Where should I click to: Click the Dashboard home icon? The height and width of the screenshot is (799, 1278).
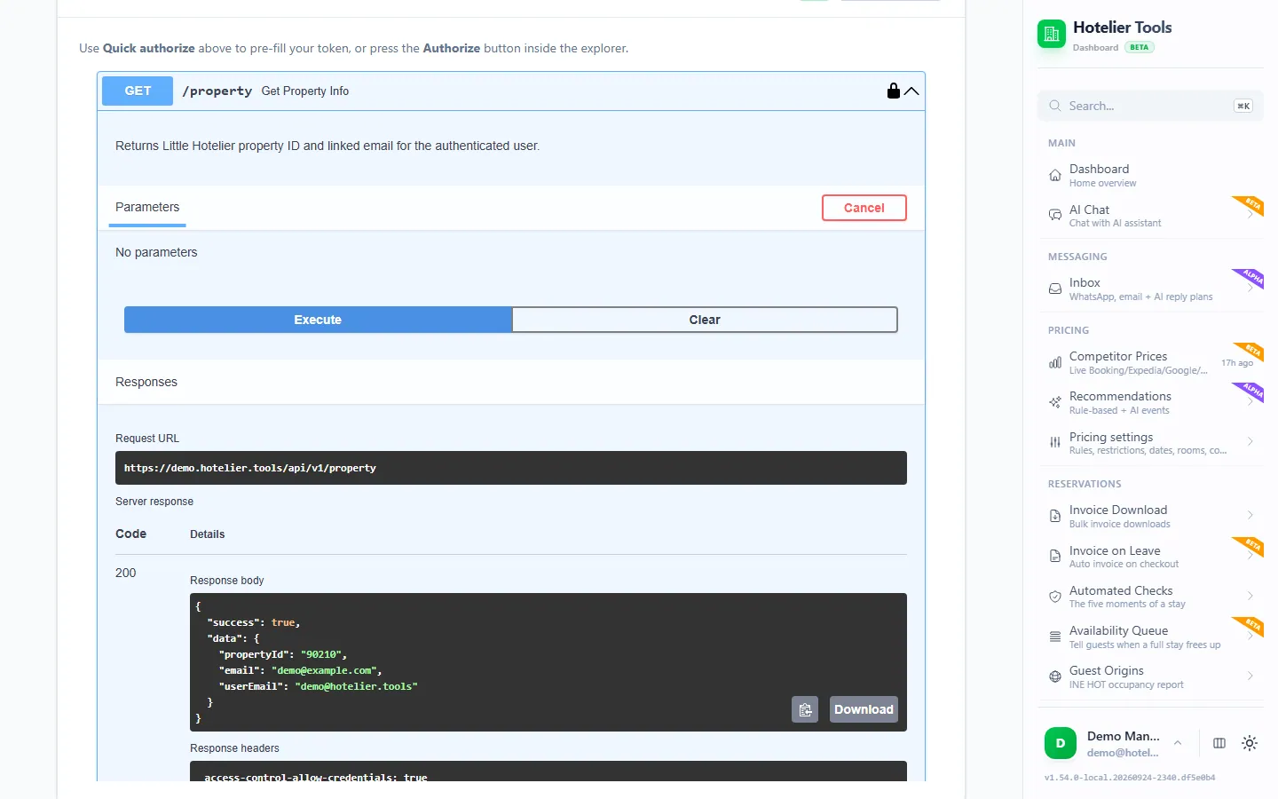click(x=1055, y=175)
